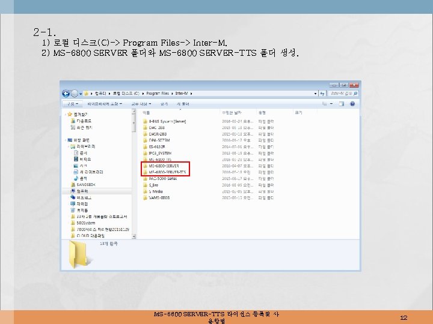Select the MS-6800-SERVER folder

point(164,166)
